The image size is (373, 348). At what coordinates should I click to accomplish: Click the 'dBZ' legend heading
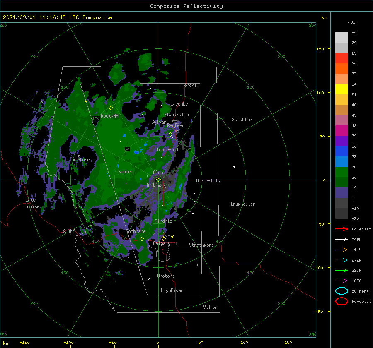pos(351,22)
